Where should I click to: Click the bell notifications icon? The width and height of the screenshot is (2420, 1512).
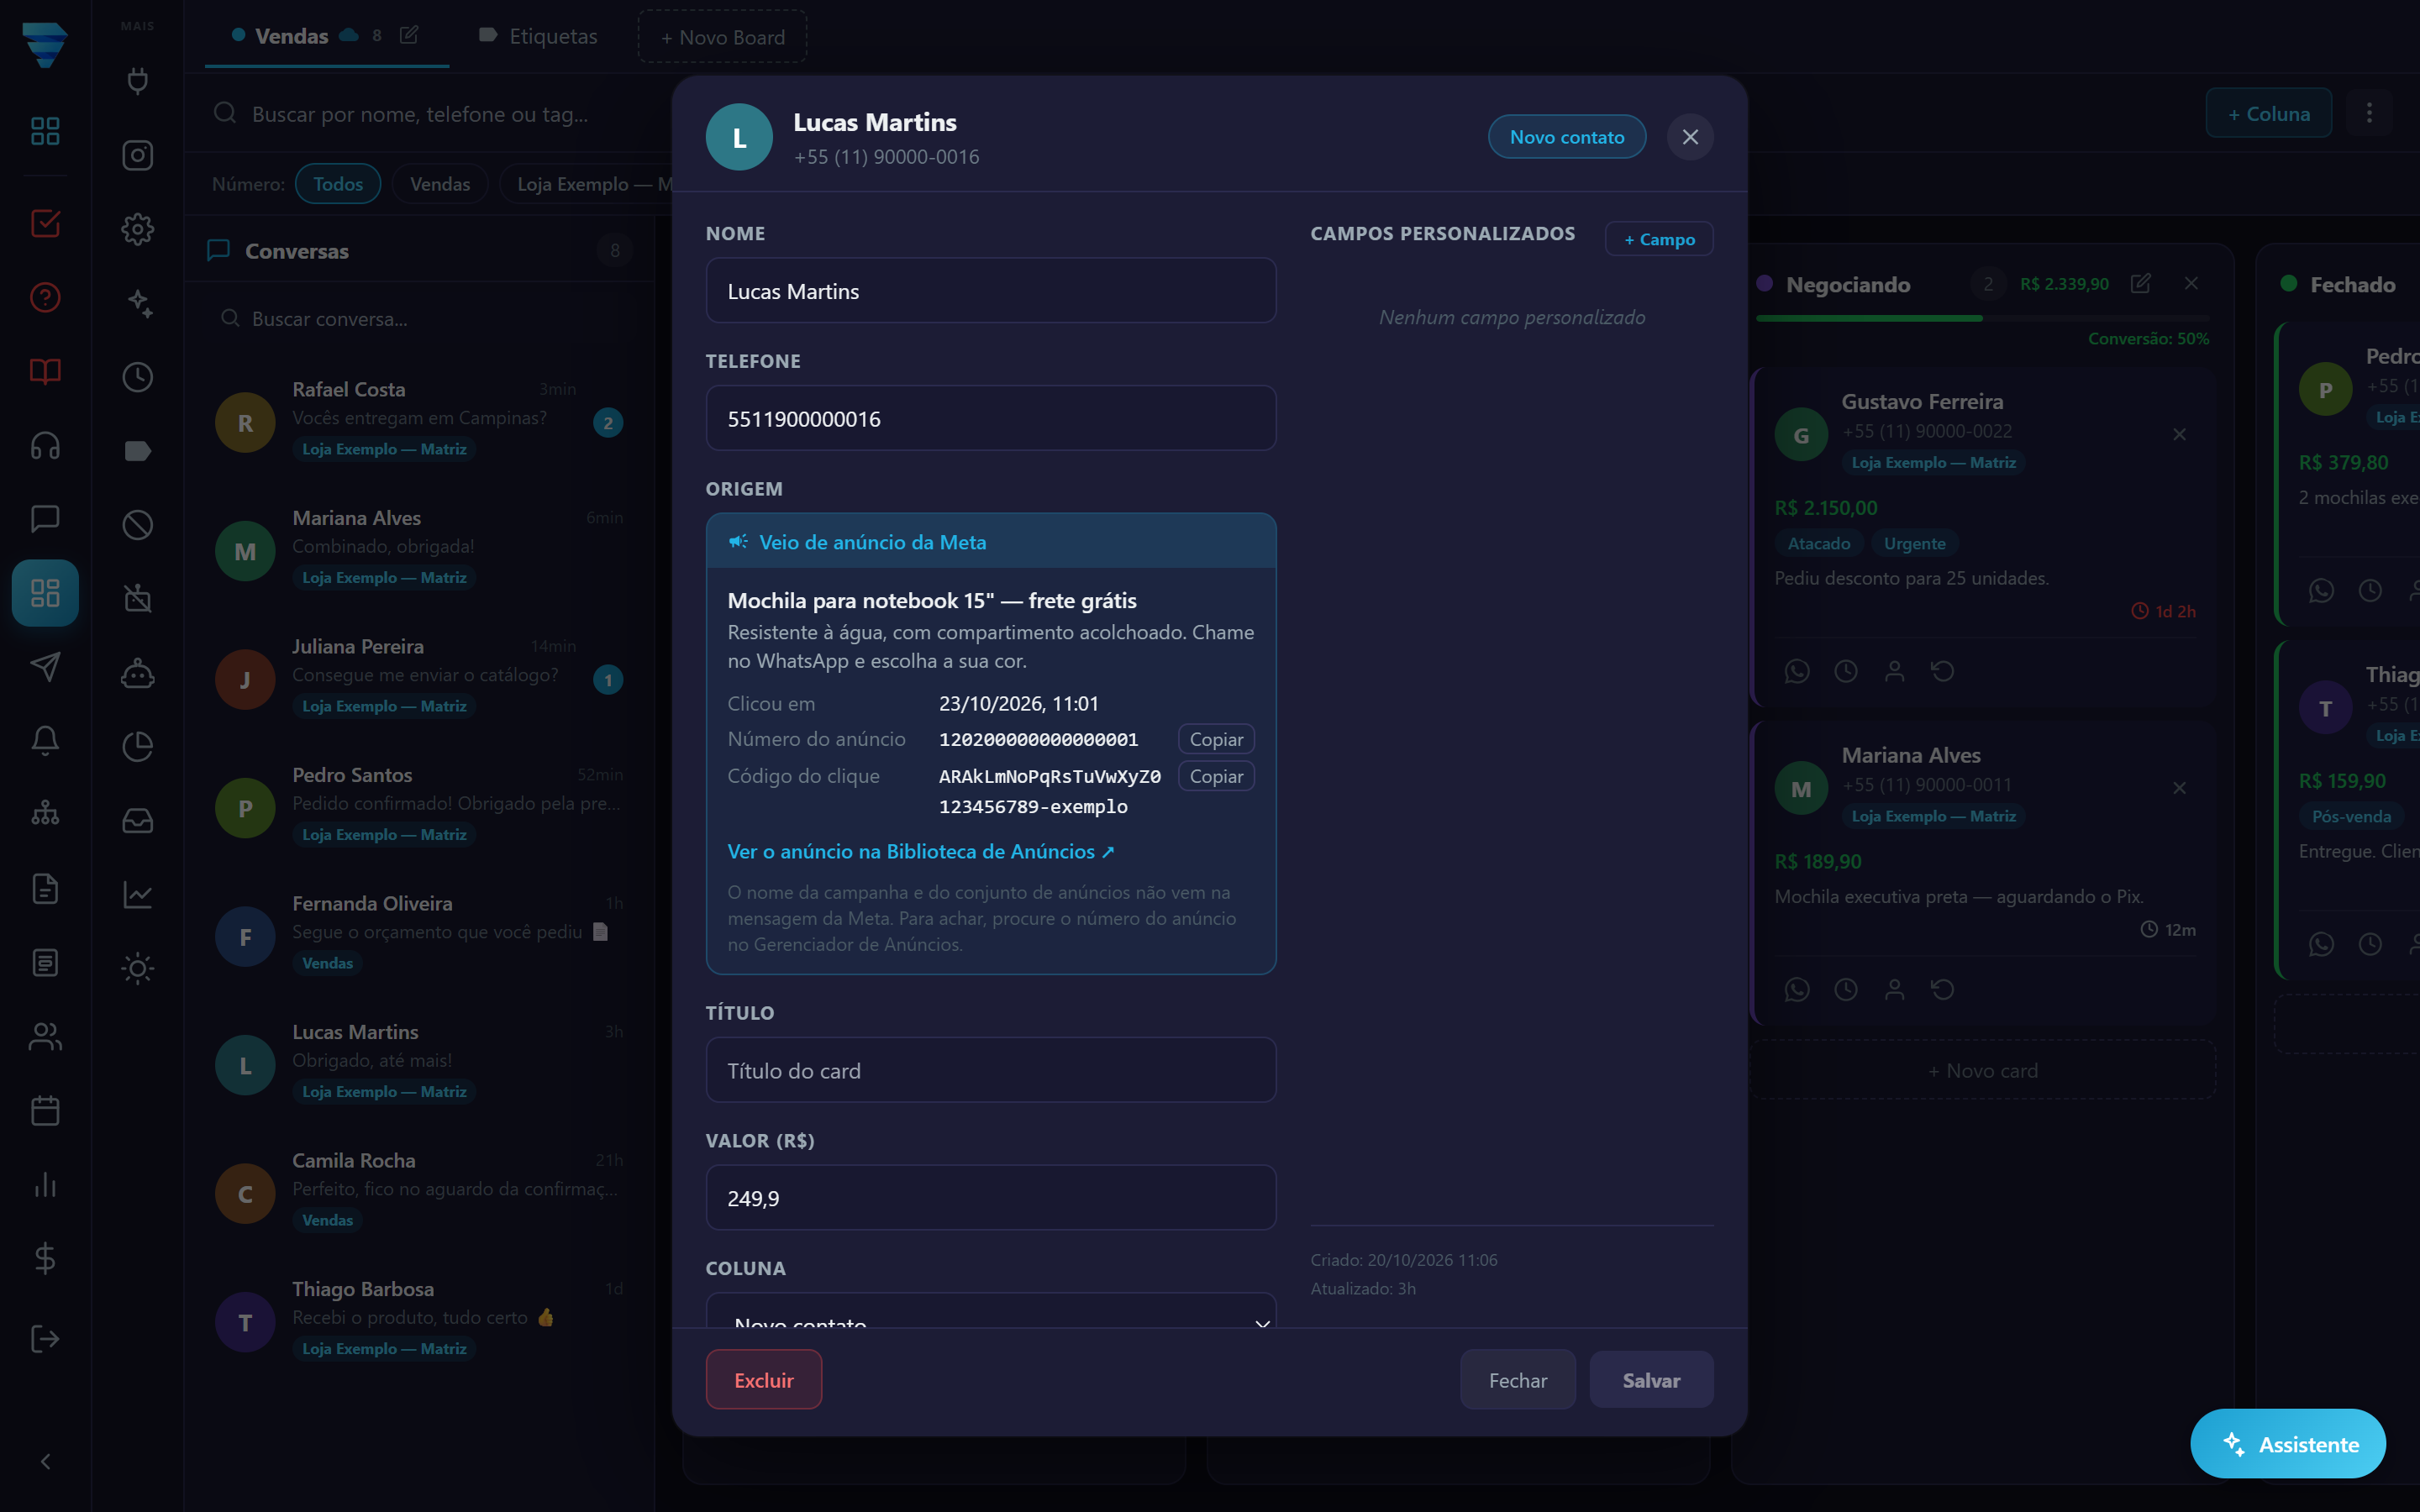[45, 741]
